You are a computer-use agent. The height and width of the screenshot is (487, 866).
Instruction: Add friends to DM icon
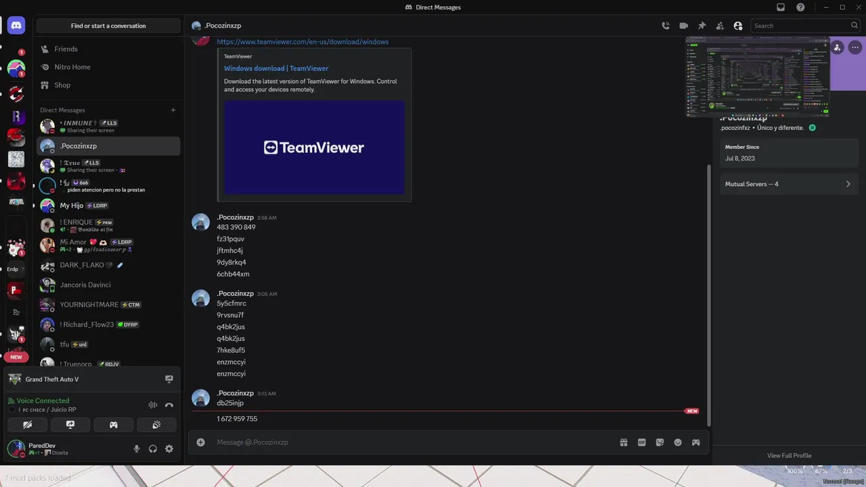(720, 26)
